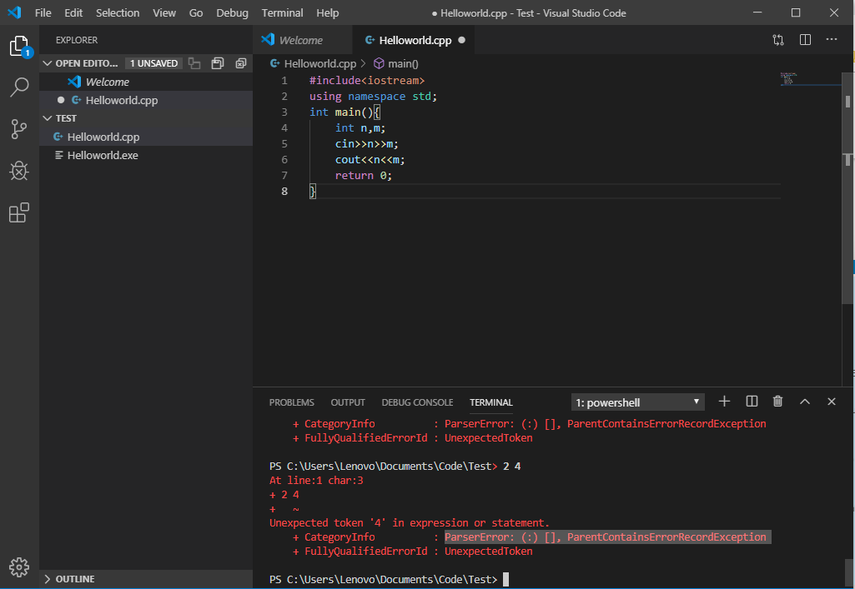Collapse the Open Editors section
This screenshot has width=855, height=589.
[88, 63]
